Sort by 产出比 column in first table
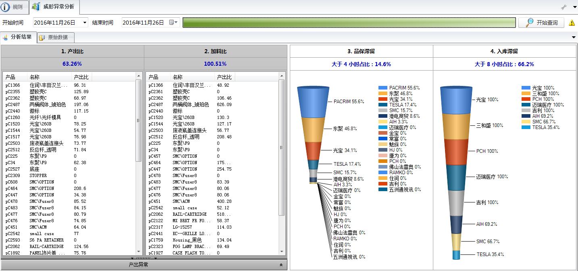 coord(81,77)
